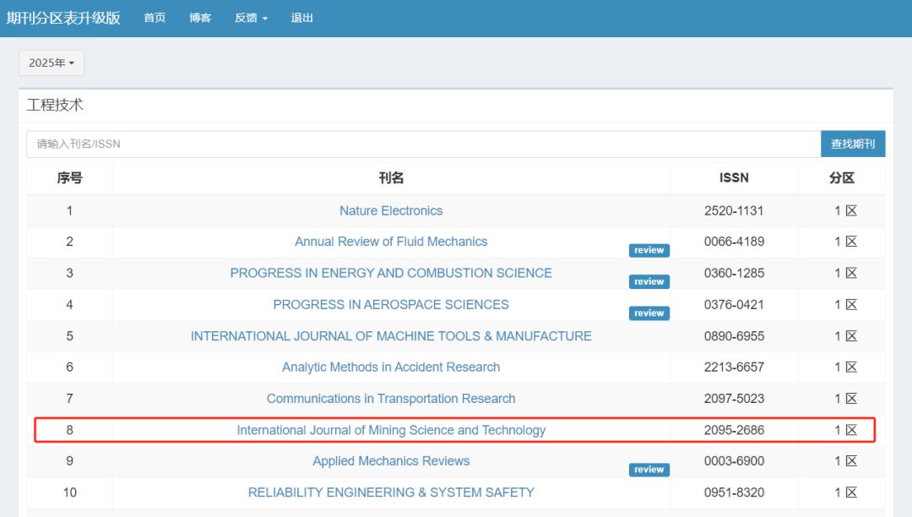Click review badge for PROGRESS IN ENERGY AND COMBUSTION SCIENCE
The height and width of the screenshot is (517, 912).
[x=649, y=281]
